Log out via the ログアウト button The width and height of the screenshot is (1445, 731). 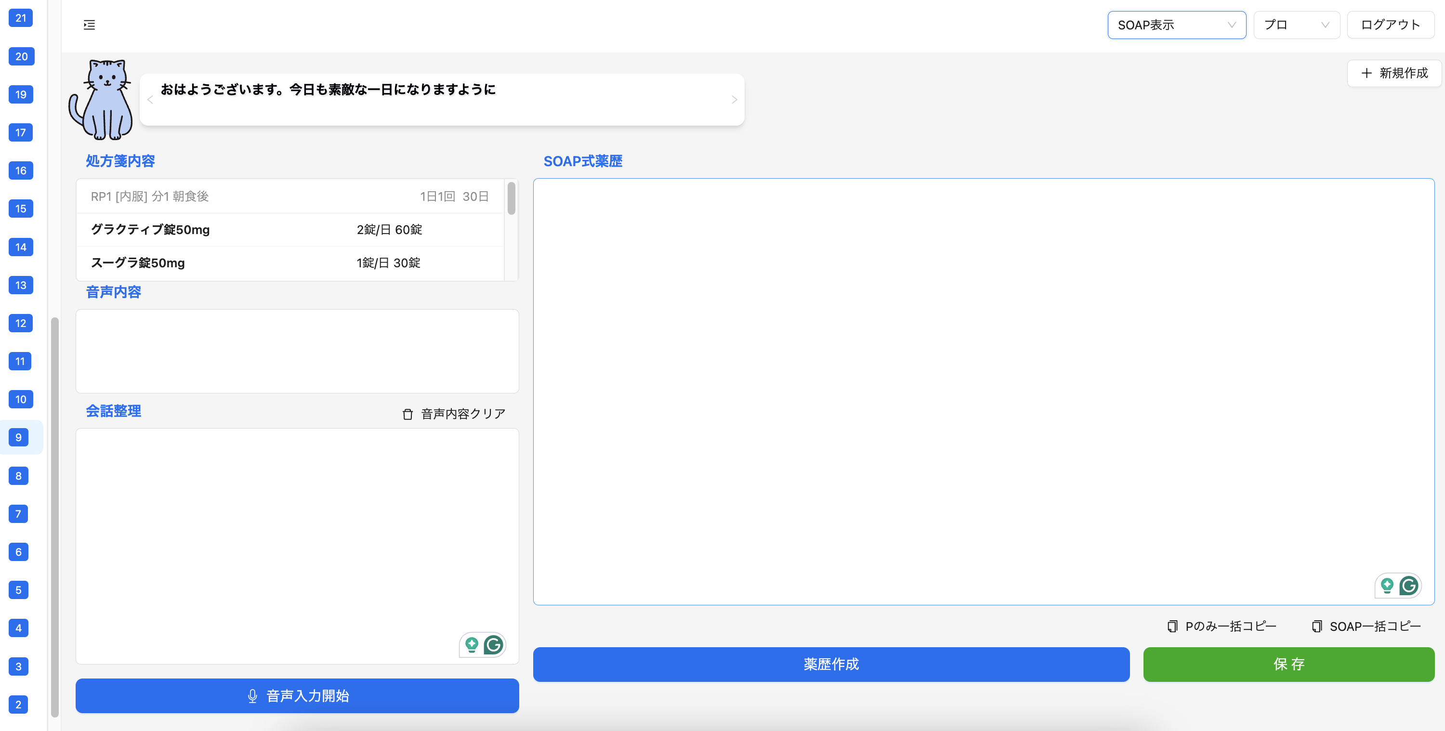pos(1390,25)
